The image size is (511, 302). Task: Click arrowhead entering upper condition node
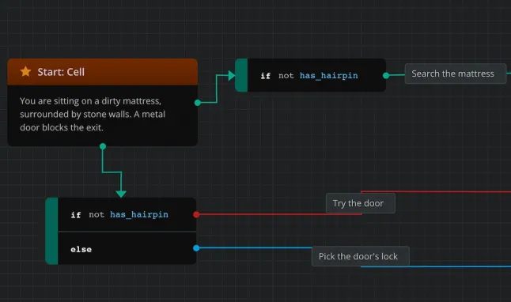232,76
